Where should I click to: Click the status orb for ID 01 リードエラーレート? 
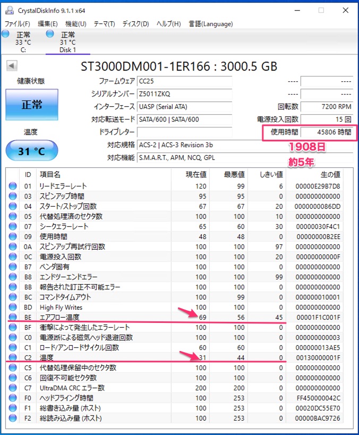click(13, 186)
